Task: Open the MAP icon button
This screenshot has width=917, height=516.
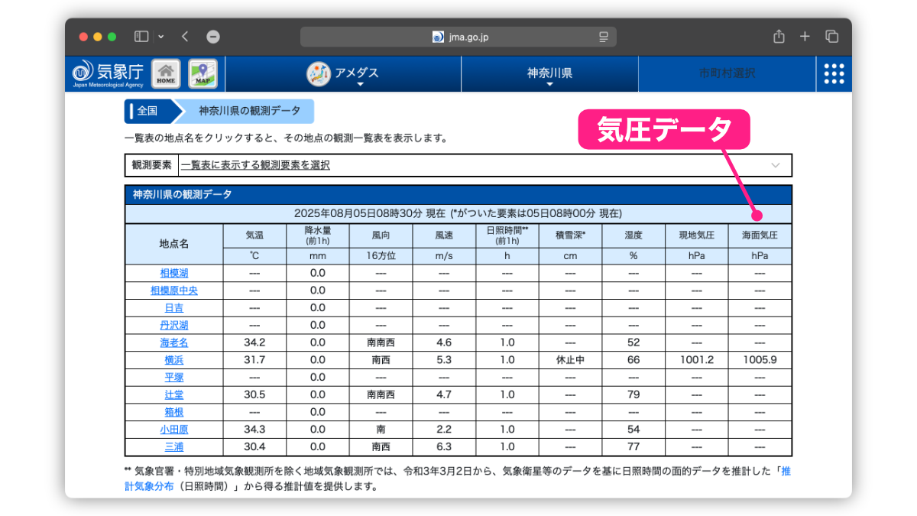Action: 203,74
